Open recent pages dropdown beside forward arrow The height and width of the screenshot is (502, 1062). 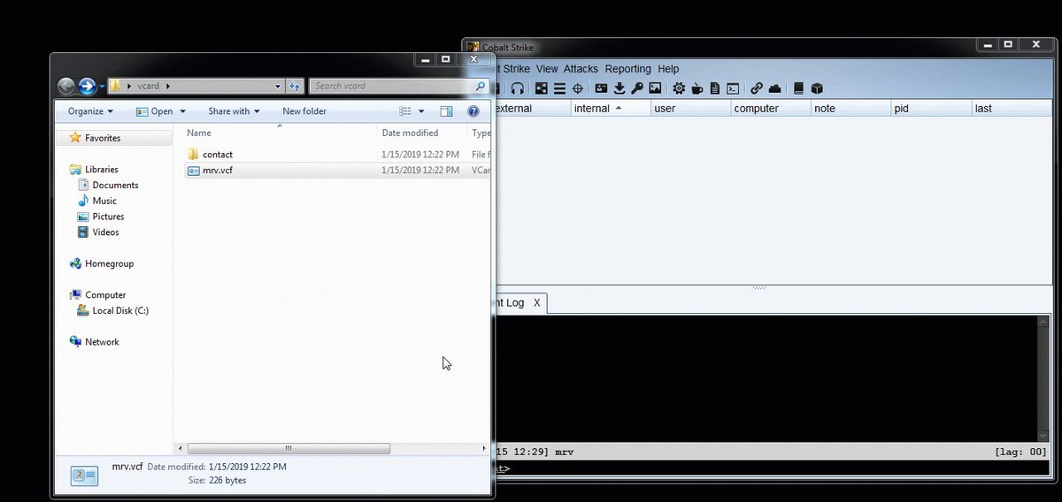[x=102, y=86]
